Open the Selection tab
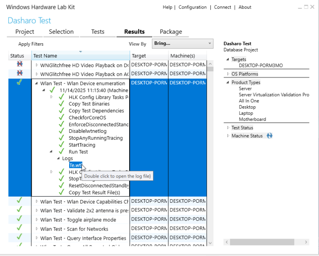 61,32
